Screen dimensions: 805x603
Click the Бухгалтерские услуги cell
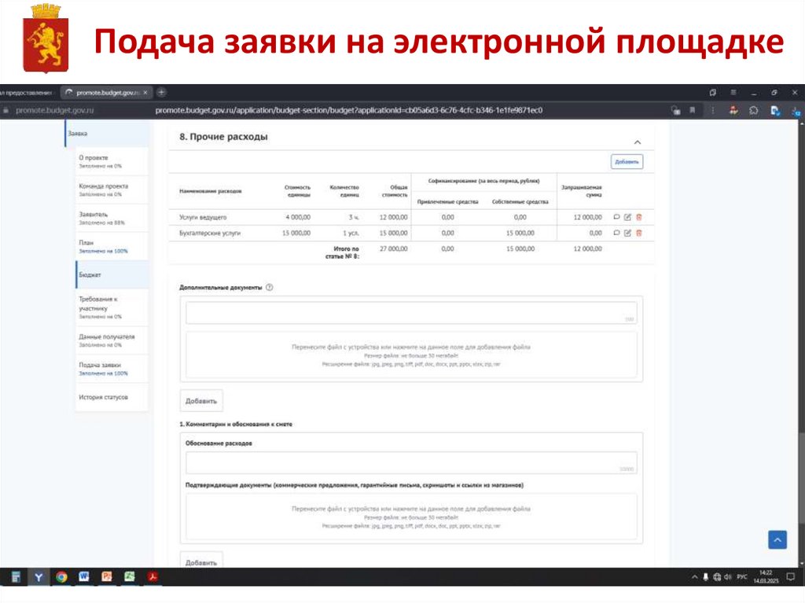pyautogui.click(x=209, y=233)
